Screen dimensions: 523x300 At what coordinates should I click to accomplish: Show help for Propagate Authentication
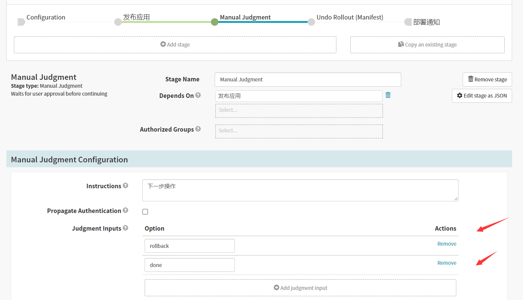[126, 210]
